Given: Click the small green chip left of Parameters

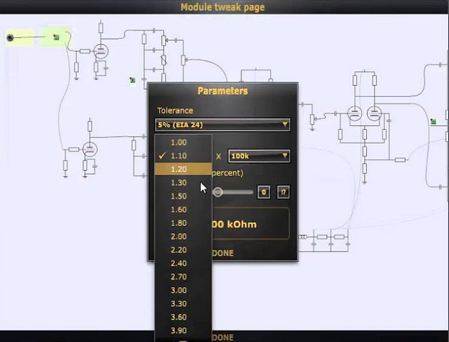Looking at the screenshot, I should coord(133,80).
